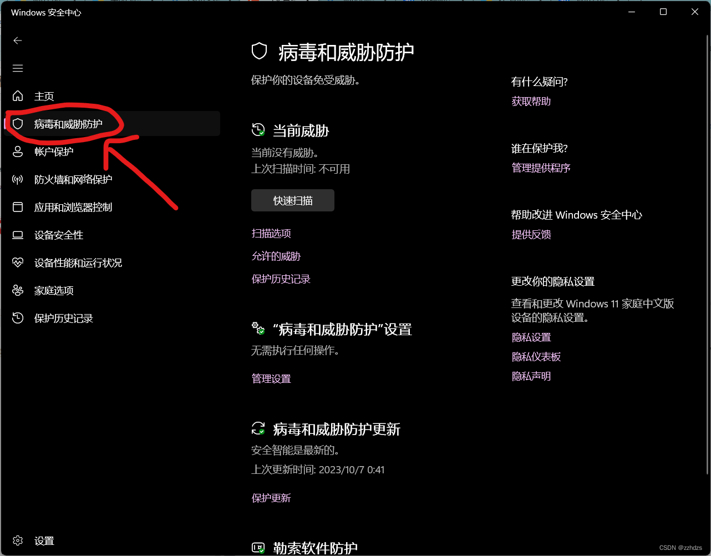This screenshot has width=711, height=556.
Task: Click the gear icon for 设置
Action: click(x=18, y=540)
